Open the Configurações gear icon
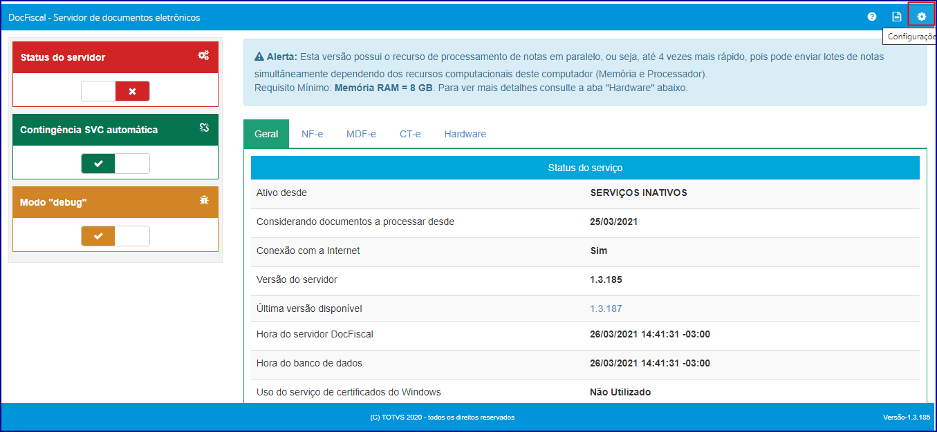The width and height of the screenshot is (937, 432). [x=922, y=17]
